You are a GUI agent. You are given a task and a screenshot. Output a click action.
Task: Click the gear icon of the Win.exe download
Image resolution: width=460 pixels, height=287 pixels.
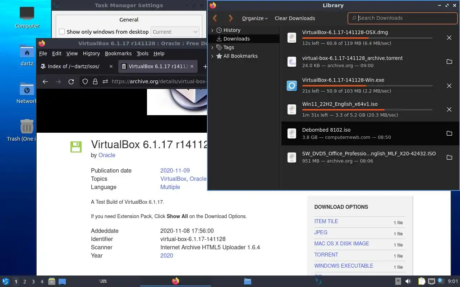(x=292, y=86)
